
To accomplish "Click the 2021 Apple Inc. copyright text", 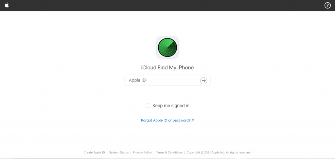I will [219, 152].
